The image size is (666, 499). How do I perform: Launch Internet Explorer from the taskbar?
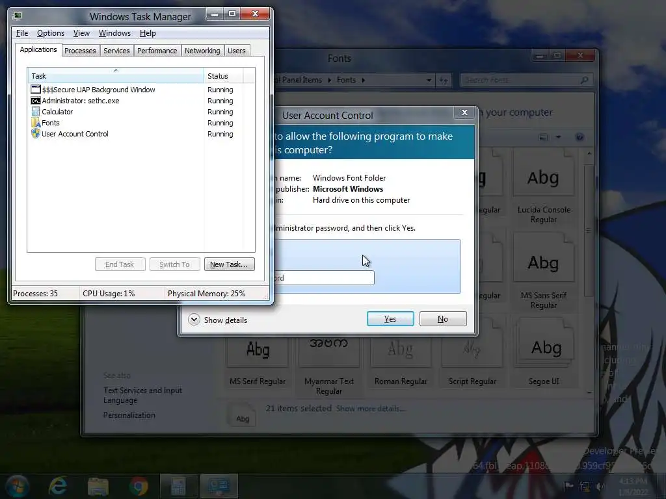click(58, 486)
